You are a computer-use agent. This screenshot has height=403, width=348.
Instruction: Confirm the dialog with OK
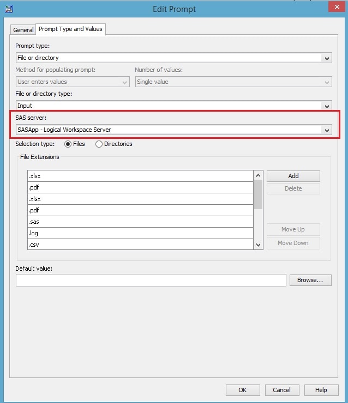tap(242, 390)
